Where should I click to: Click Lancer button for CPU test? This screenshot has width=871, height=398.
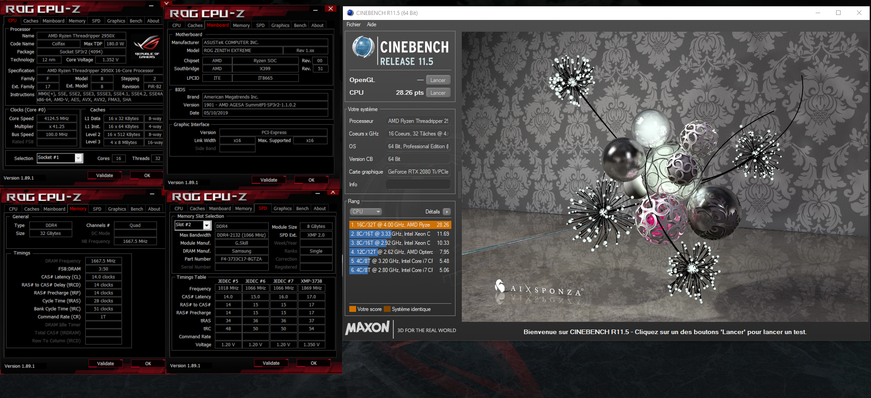438,93
